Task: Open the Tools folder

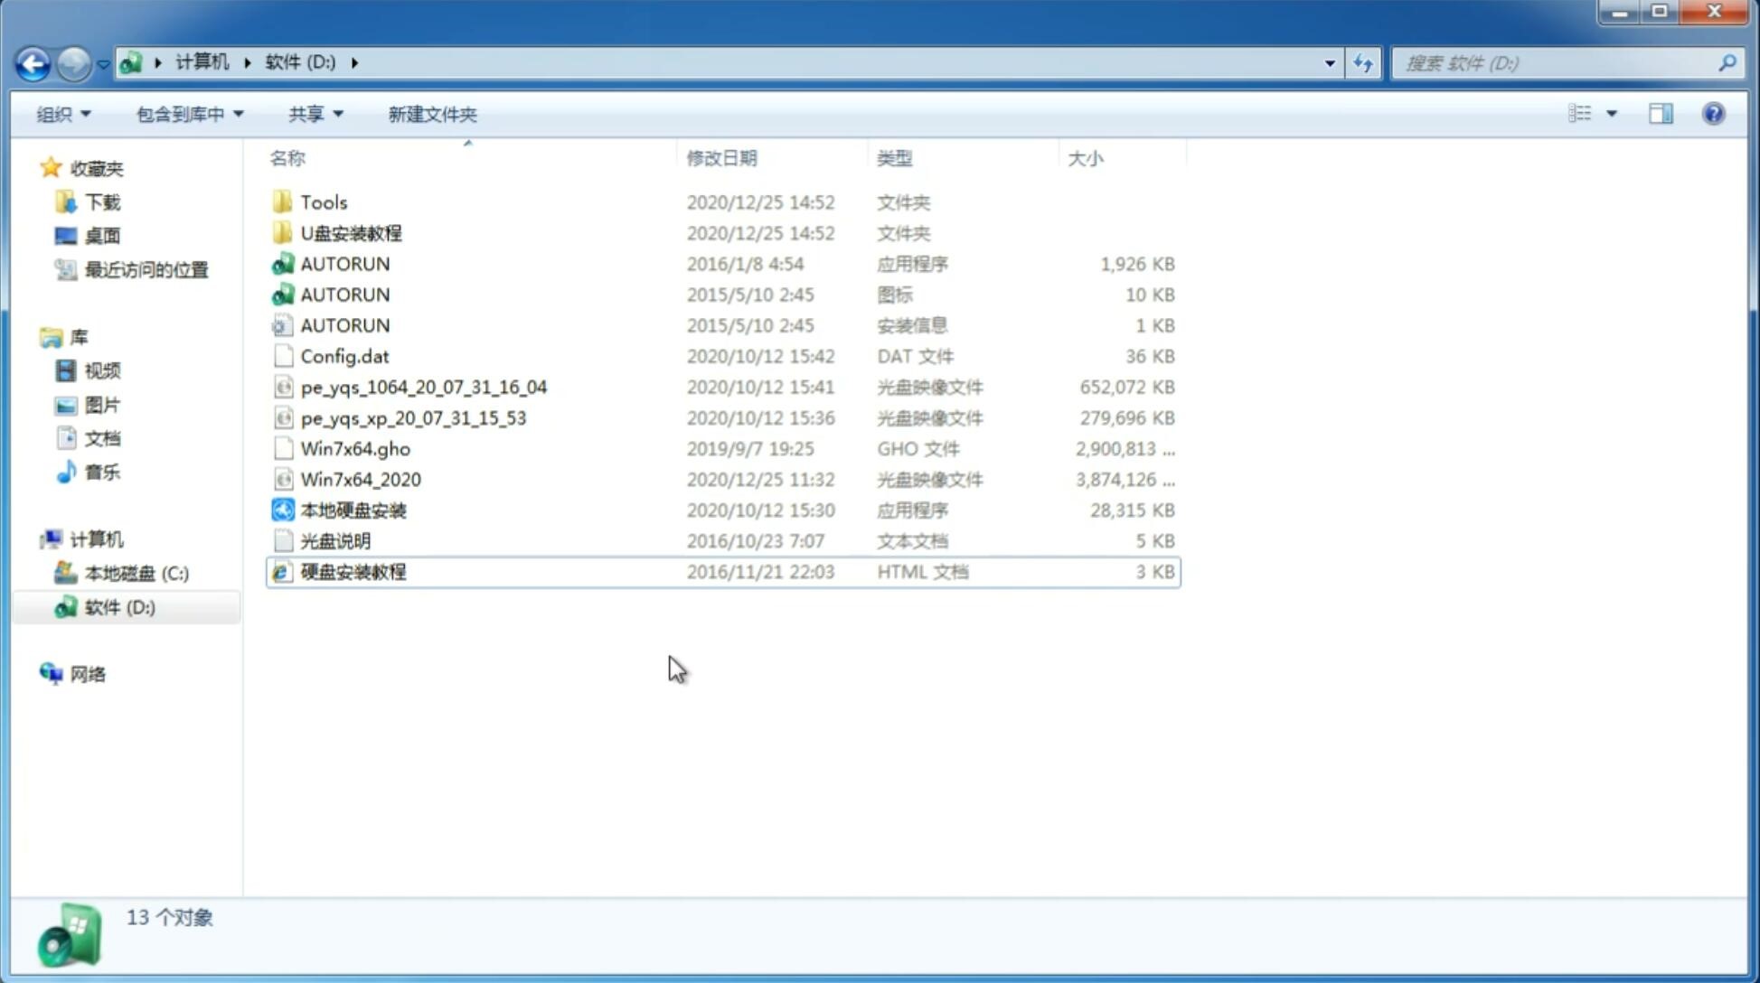Action: (323, 201)
